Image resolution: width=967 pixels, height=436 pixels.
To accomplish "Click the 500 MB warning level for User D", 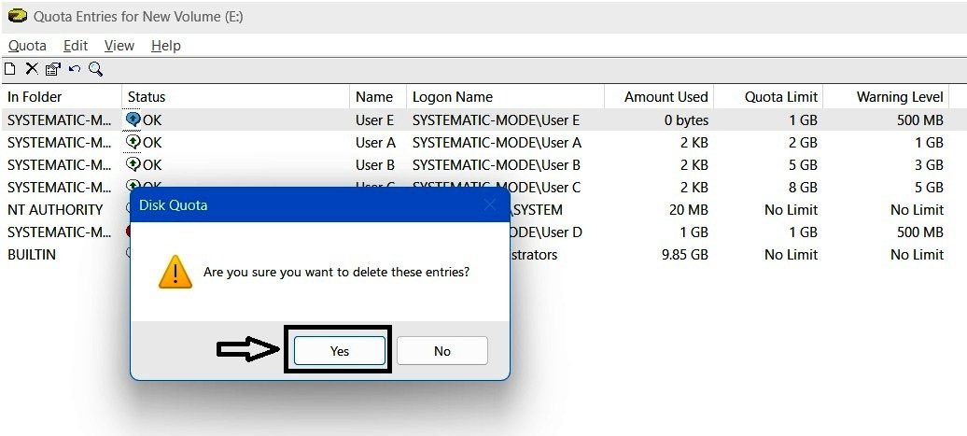I will [920, 232].
